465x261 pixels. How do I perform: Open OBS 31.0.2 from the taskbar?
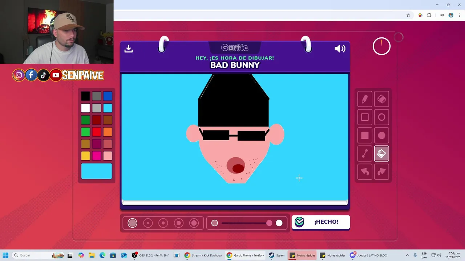(150, 255)
